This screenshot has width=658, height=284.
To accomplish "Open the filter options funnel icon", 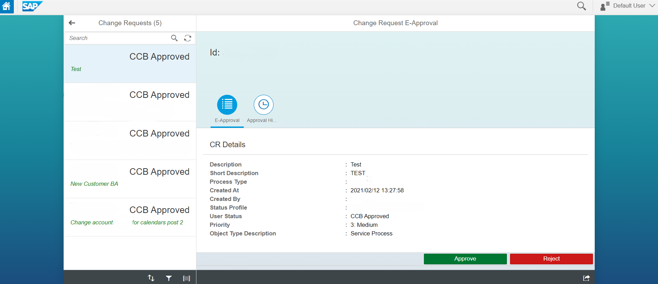I will [x=169, y=278].
